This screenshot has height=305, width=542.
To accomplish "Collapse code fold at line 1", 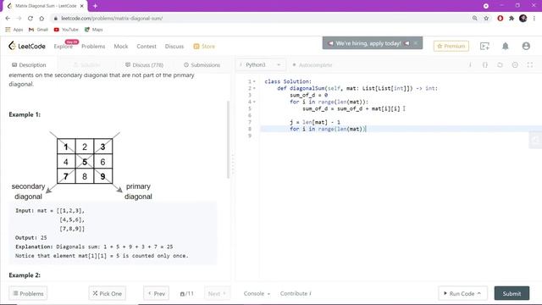I will [254, 81].
